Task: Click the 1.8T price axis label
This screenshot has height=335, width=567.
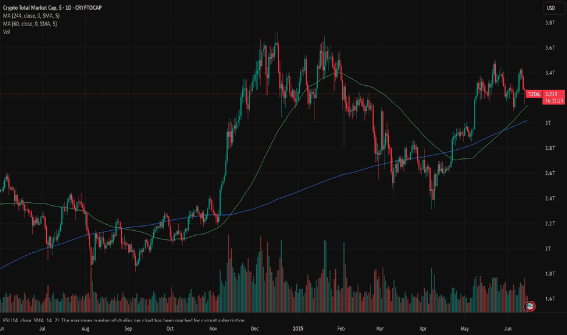Action: [x=550, y=274]
